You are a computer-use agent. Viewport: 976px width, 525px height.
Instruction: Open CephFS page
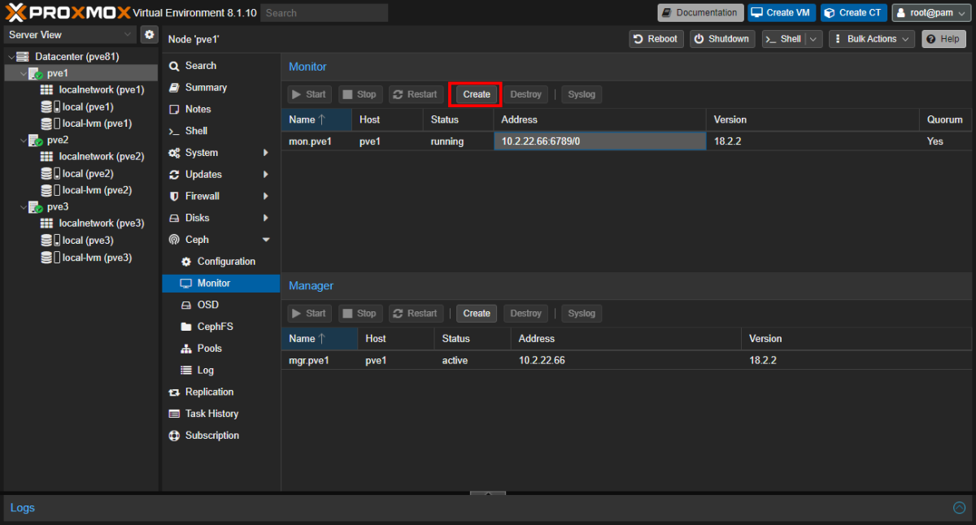[215, 327]
